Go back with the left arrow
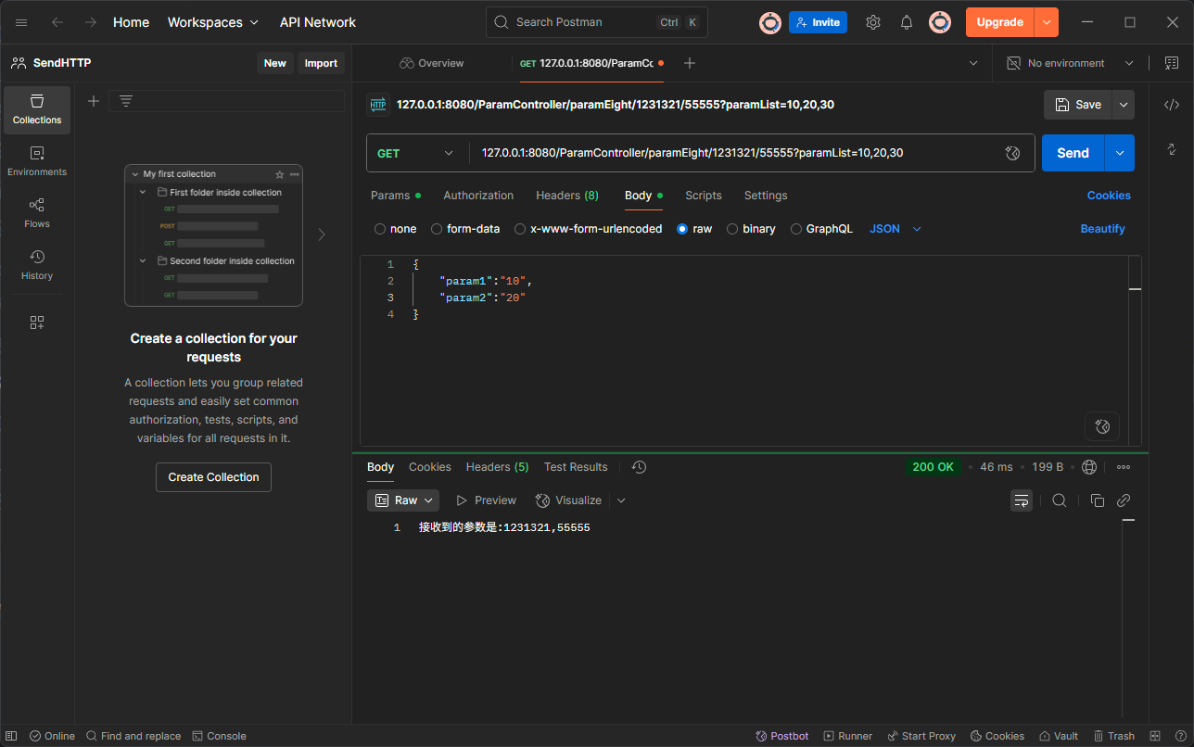Screen dimensions: 1194x747 pyautogui.click(x=57, y=22)
